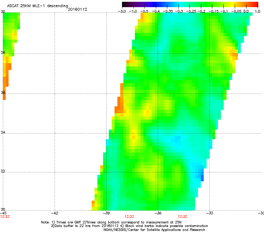Click the -1.0 color bar label
This screenshot has height=232, width=264.
pos(133,11)
